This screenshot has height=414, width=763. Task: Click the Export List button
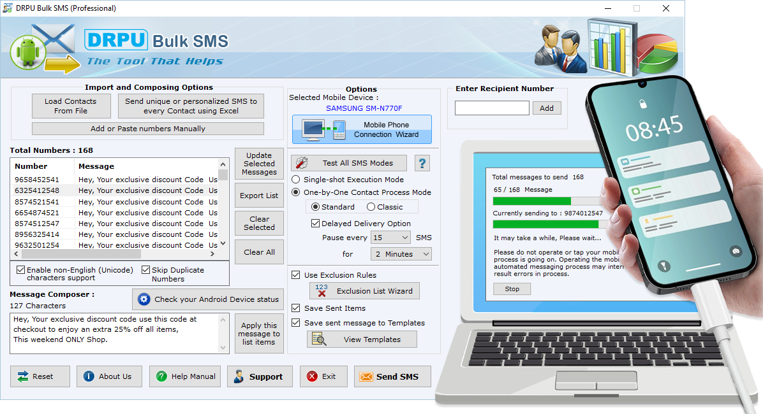click(259, 196)
